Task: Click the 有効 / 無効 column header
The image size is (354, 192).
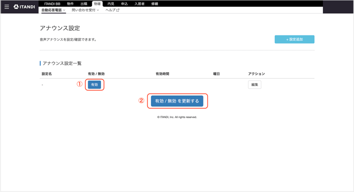Action: point(96,74)
